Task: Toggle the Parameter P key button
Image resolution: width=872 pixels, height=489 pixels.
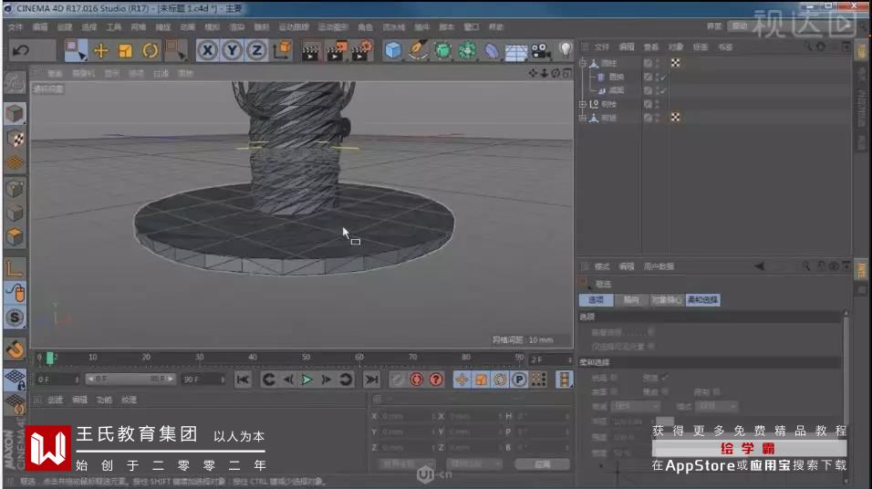Action: [519, 380]
